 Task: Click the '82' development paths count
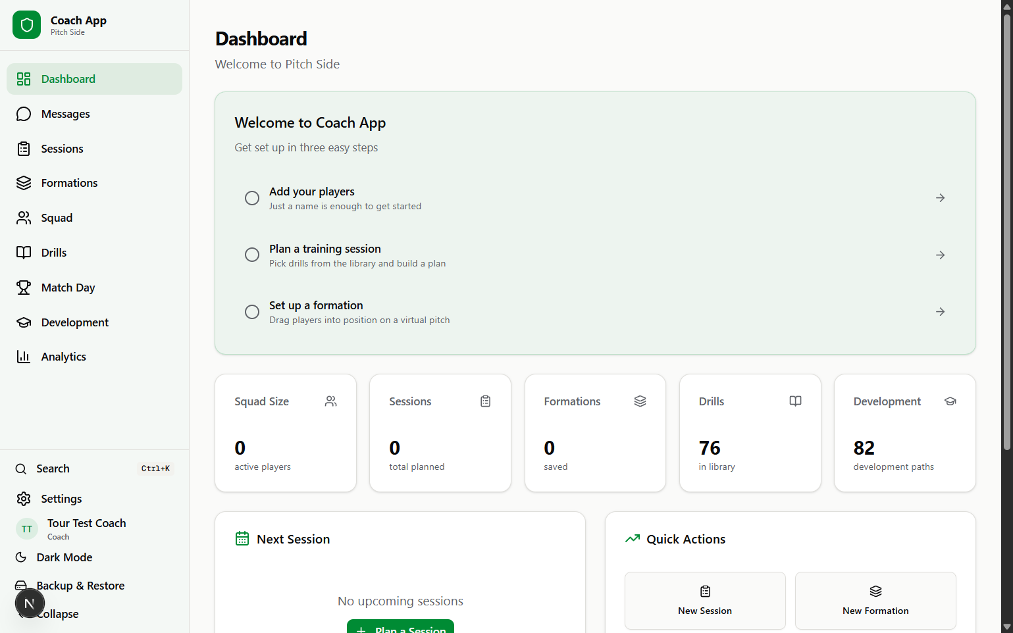coord(864,448)
